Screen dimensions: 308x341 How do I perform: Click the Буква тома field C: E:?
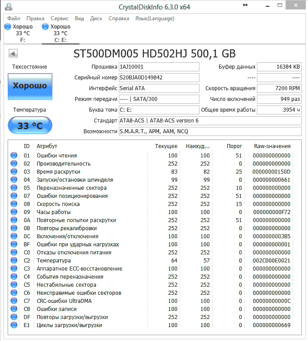click(159, 110)
